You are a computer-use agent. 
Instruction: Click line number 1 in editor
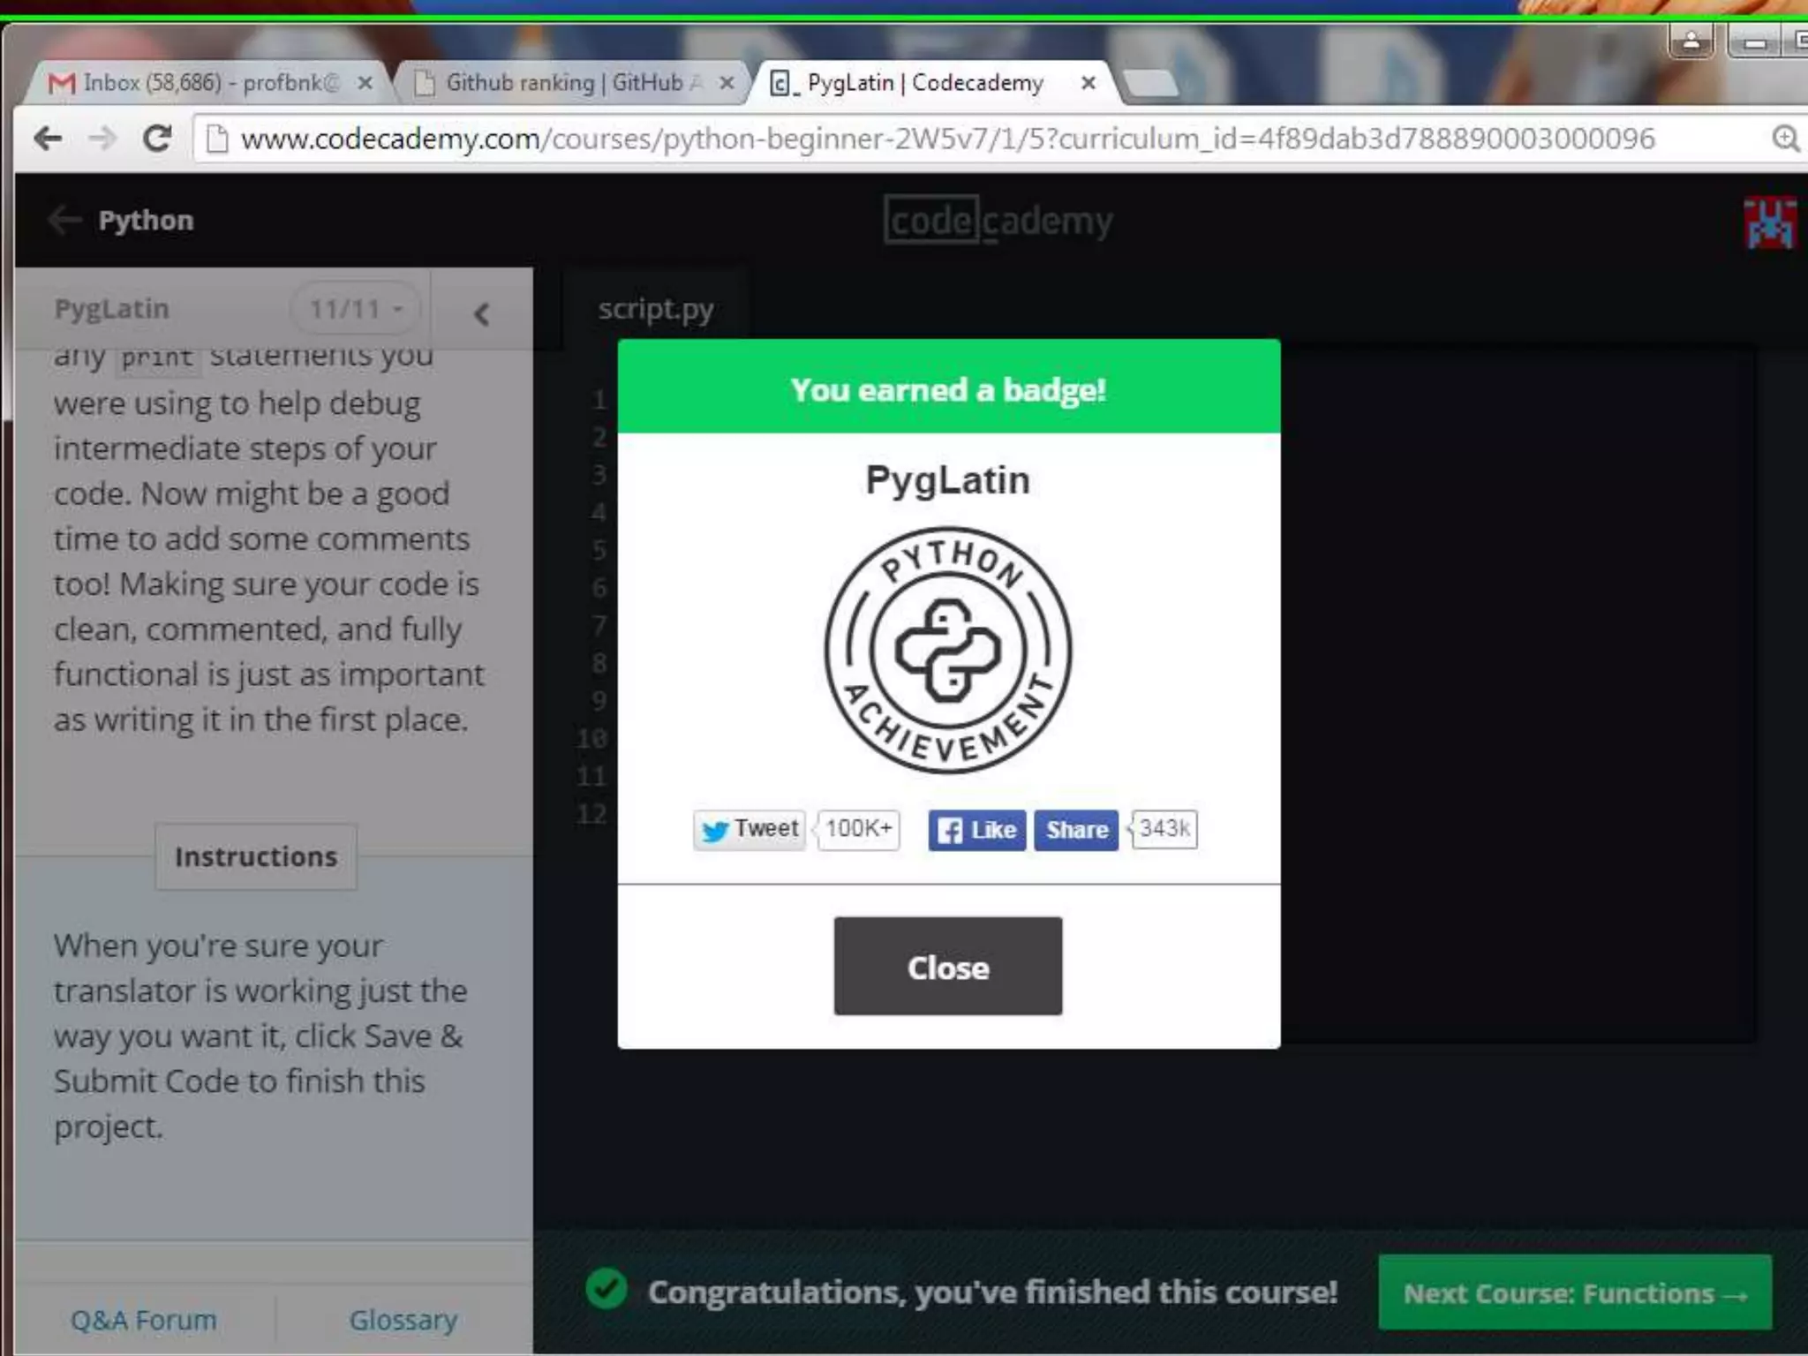[599, 400]
